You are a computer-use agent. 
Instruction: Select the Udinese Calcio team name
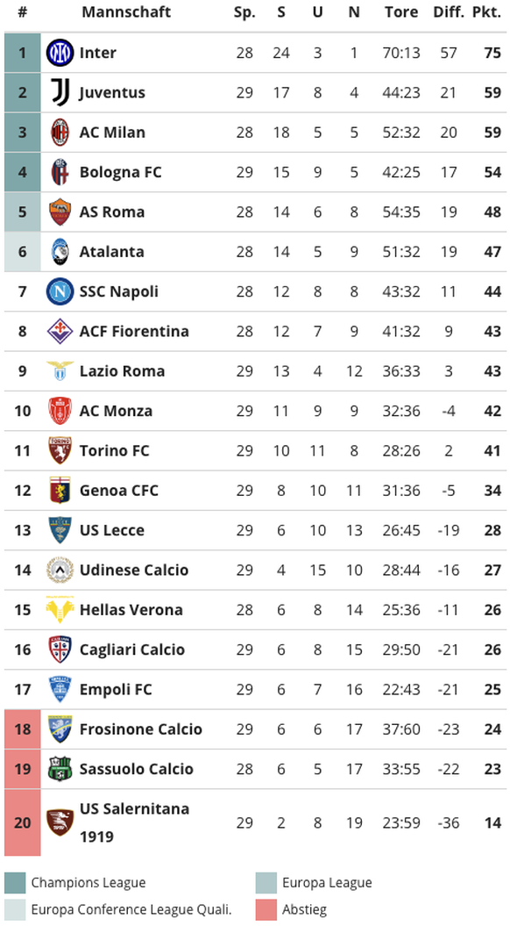pos(134,570)
